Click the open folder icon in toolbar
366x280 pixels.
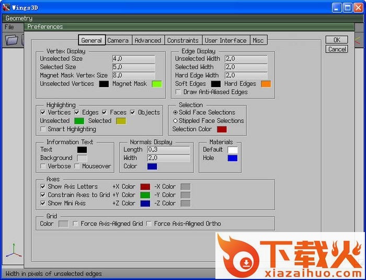(12, 40)
